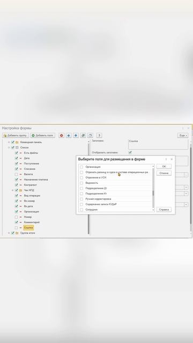
Task: Collapse the Список tree node
Action: pyautogui.click(x=9, y=148)
